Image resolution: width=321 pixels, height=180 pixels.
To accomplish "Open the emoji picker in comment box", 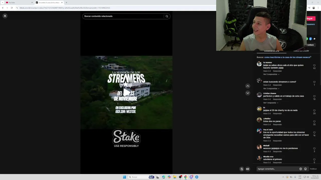I will click(x=305, y=169).
